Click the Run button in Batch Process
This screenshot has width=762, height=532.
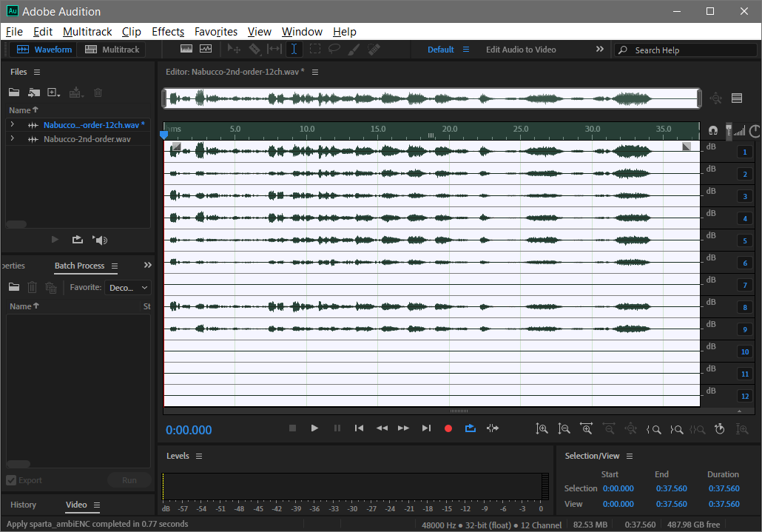(129, 480)
